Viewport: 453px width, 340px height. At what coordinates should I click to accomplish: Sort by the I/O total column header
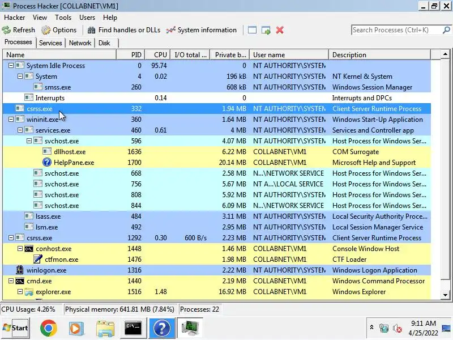pos(190,54)
